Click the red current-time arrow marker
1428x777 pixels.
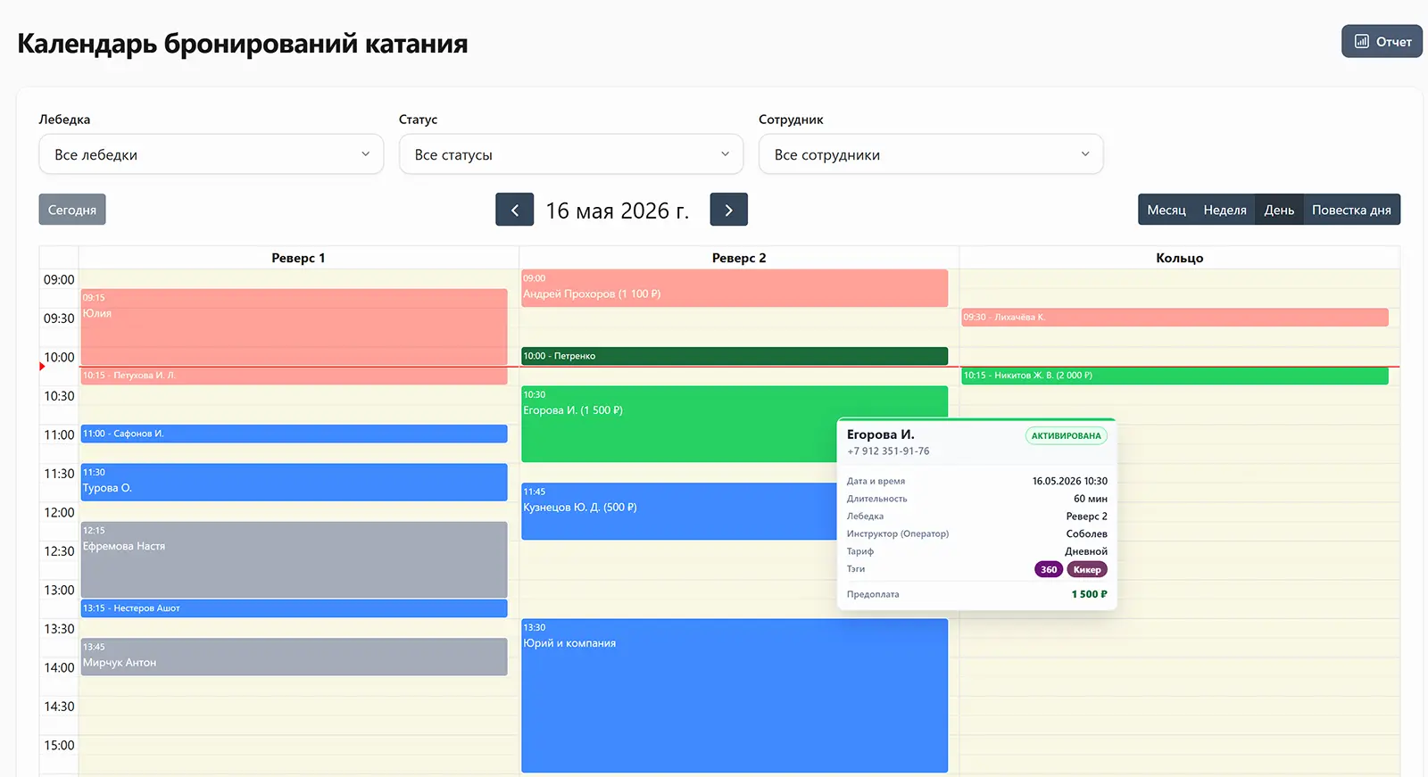click(42, 367)
